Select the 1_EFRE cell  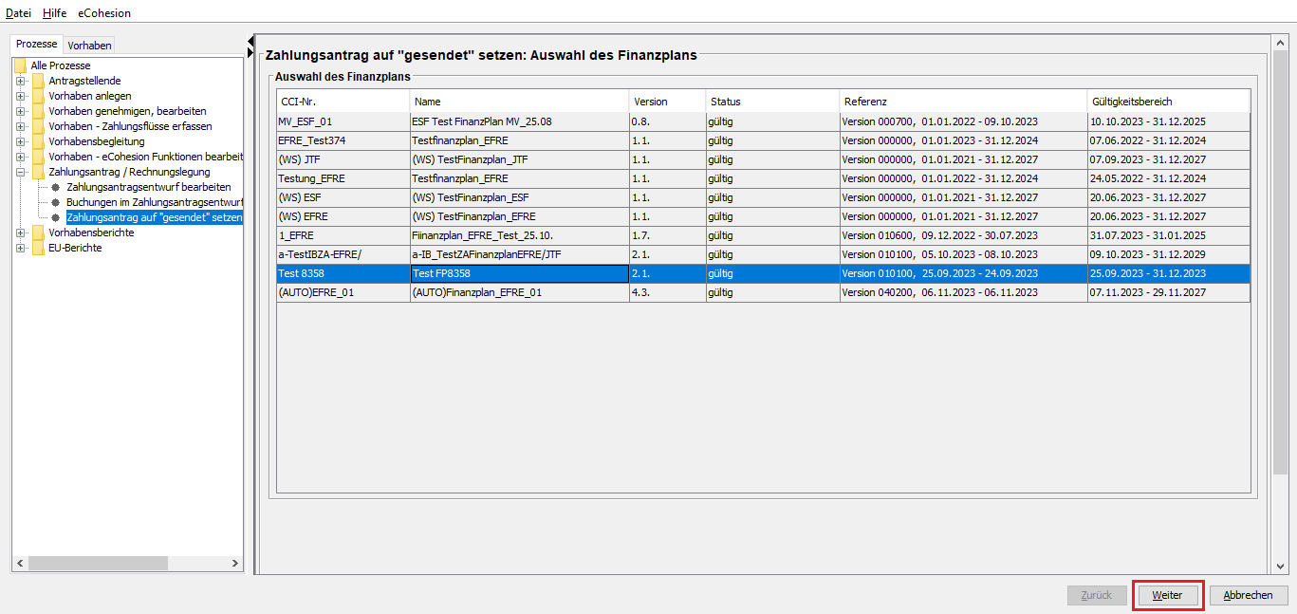(343, 235)
